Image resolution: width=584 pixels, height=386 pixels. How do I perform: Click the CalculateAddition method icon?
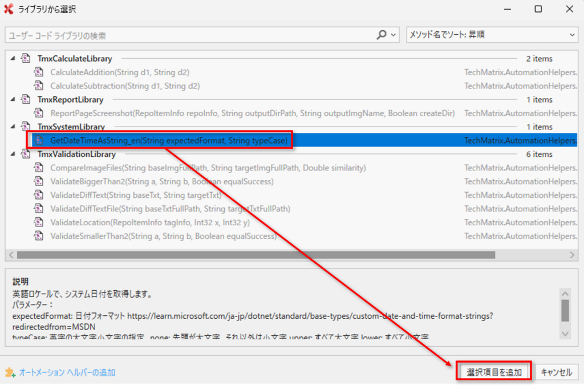pyautogui.click(x=39, y=72)
